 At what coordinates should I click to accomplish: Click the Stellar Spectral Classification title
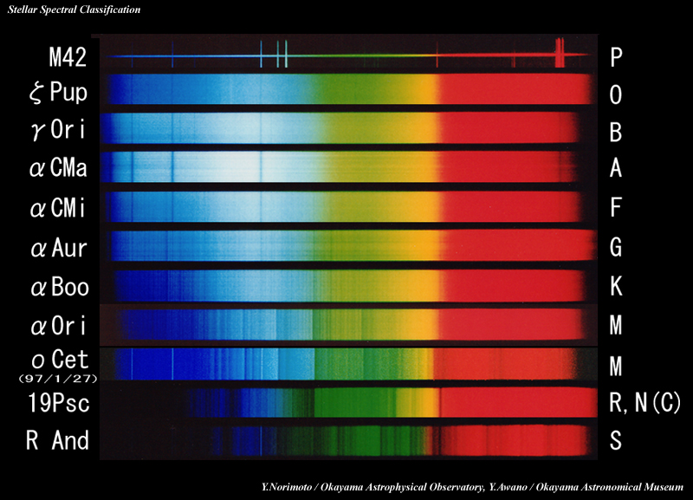coord(72,9)
